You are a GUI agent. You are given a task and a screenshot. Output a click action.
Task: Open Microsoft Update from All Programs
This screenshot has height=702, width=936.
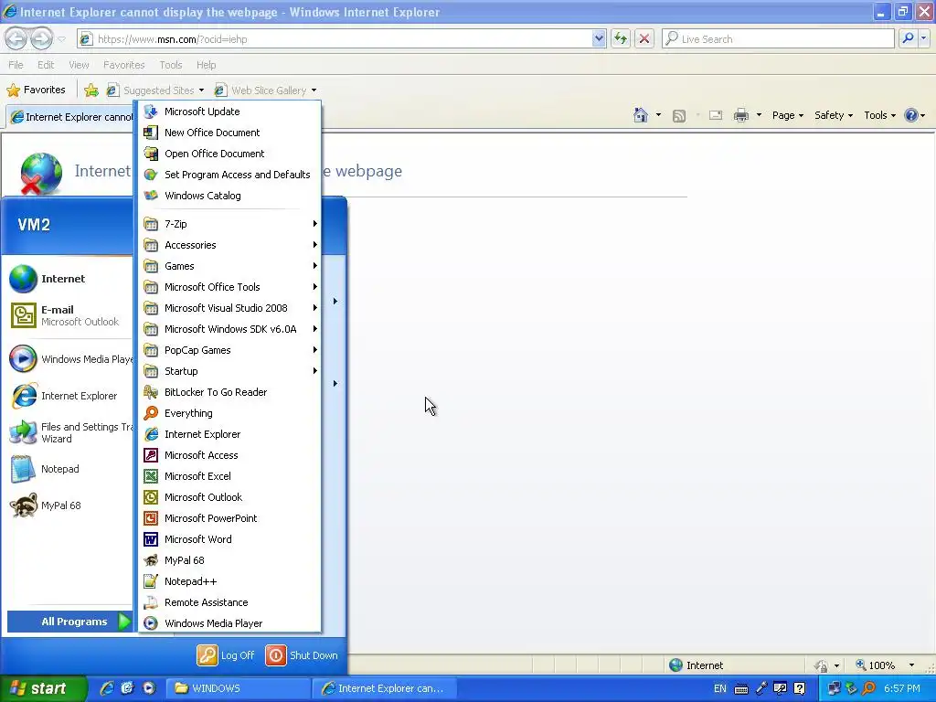pyautogui.click(x=229, y=112)
